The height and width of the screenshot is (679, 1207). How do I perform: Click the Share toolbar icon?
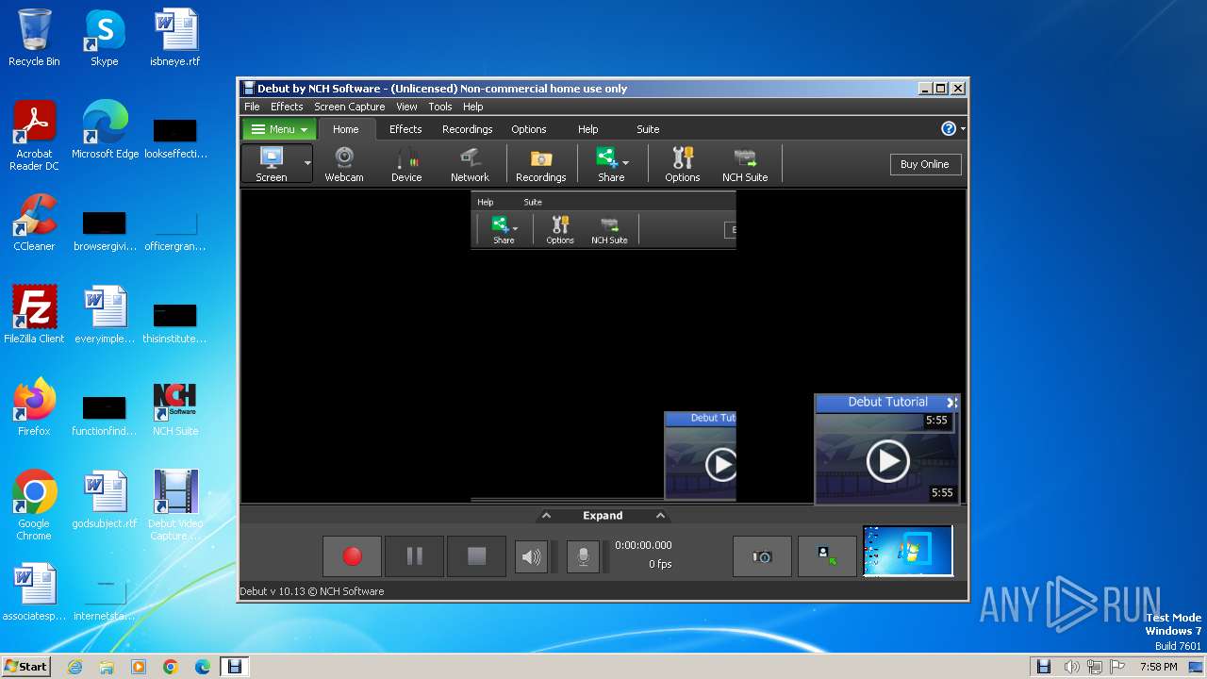coord(608,164)
